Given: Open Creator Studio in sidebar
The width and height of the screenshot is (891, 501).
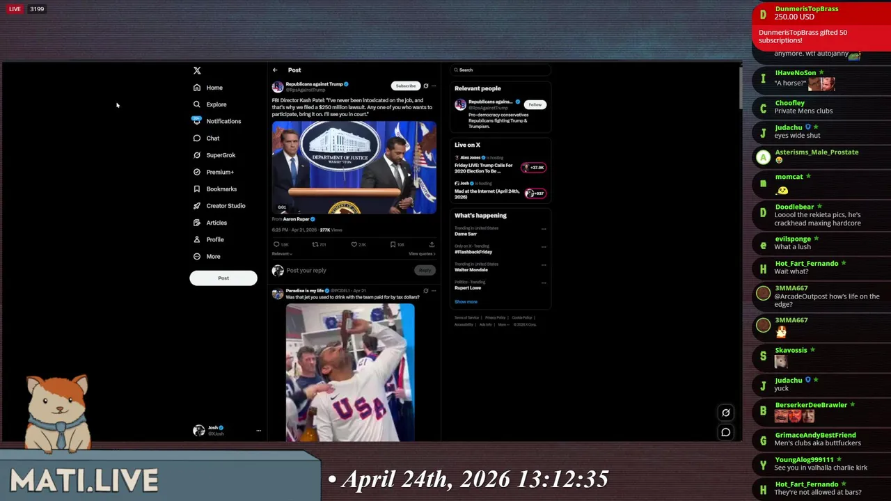Looking at the screenshot, I should coord(219,206).
